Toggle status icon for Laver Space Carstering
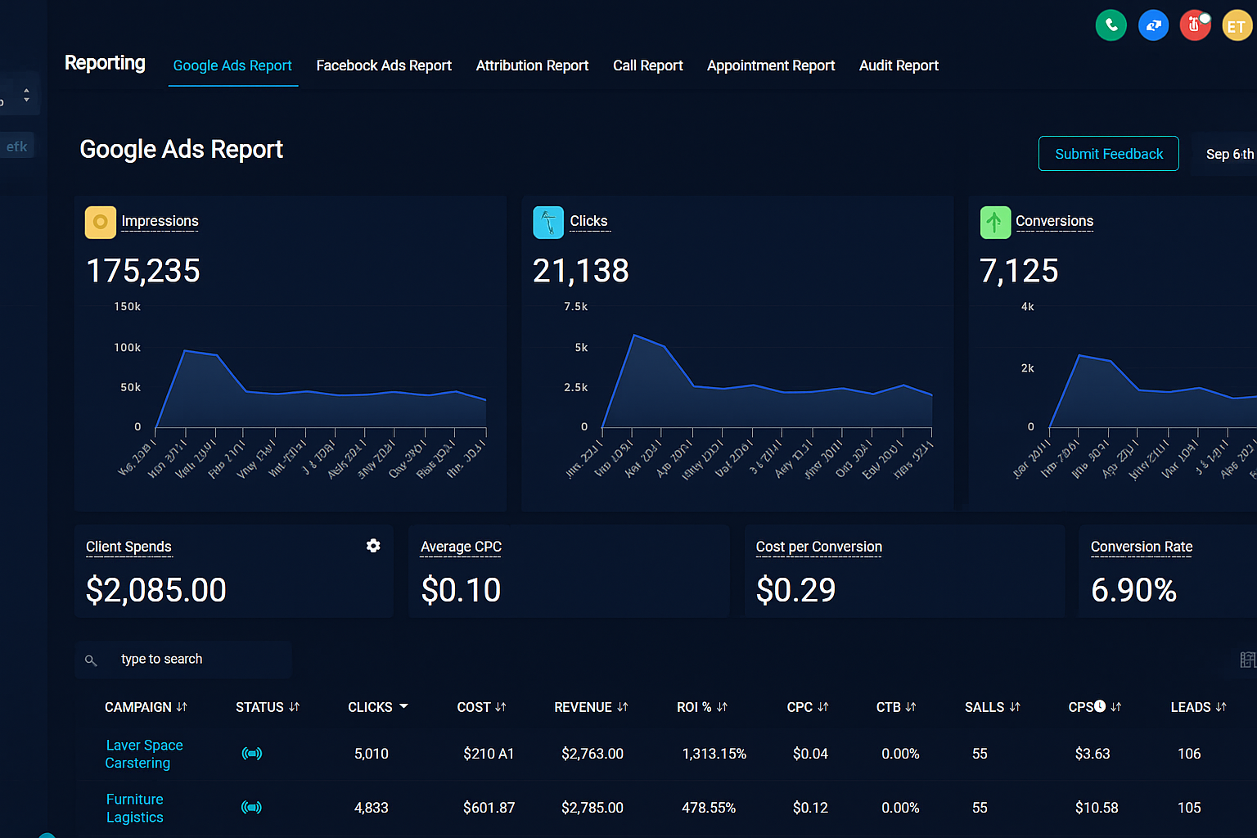The width and height of the screenshot is (1257, 838). tap(252, 754)
